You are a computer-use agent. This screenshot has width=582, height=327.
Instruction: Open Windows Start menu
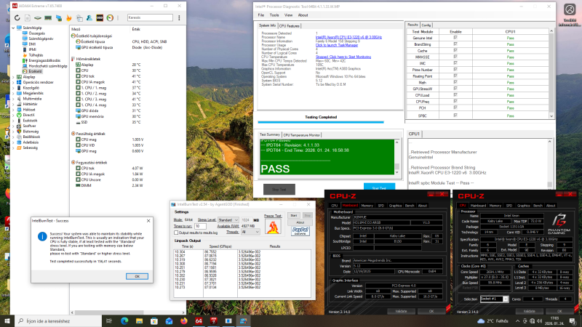[7, 321]
